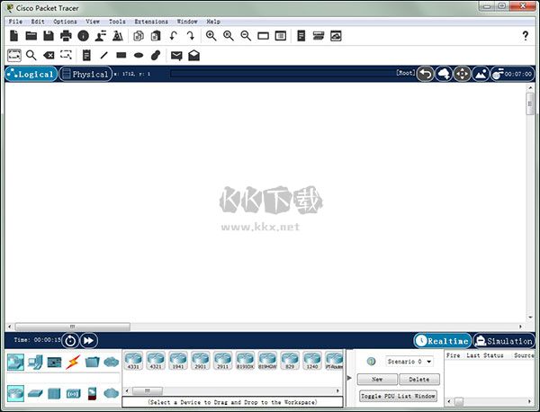This screenshot has width=540, height=412.
Task: Open the Window menu
Action: (187, 22)
